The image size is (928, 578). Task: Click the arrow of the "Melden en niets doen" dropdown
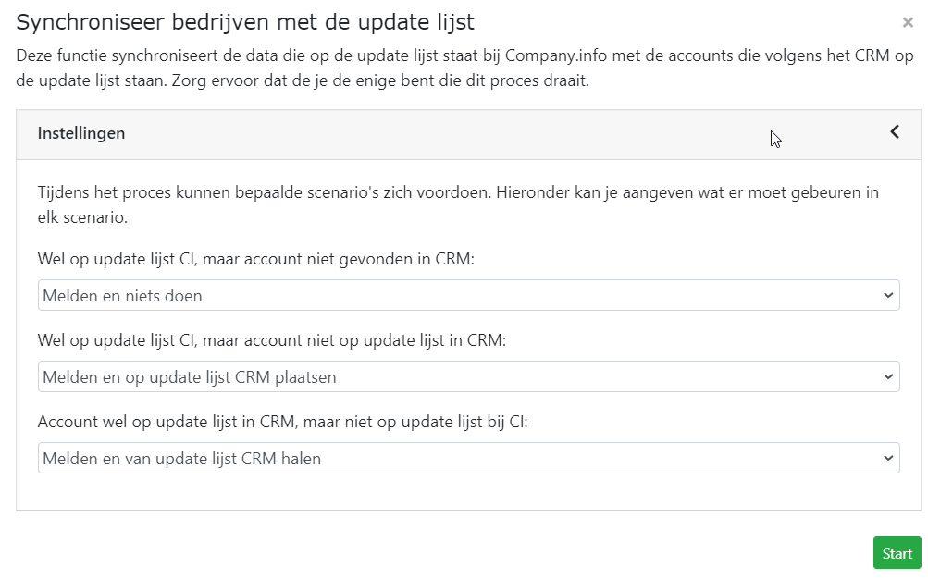pyautogui.click(x=888, y=296)
